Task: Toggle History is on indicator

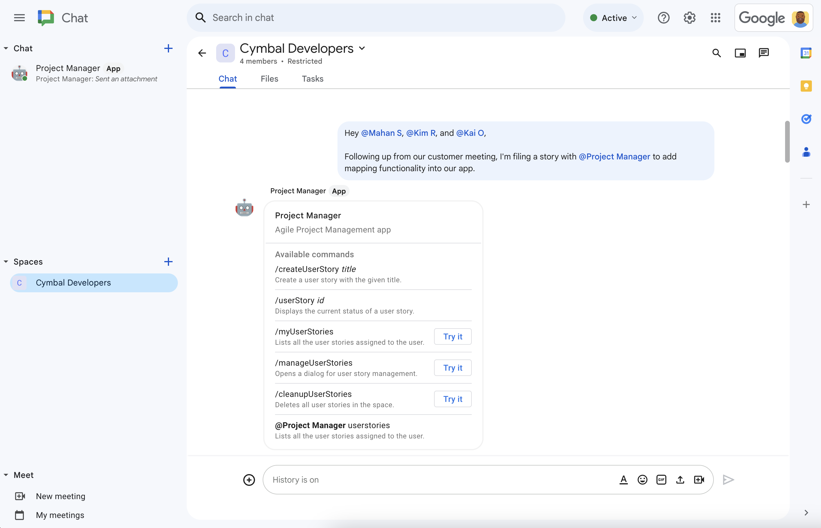Action: [296, 479]
